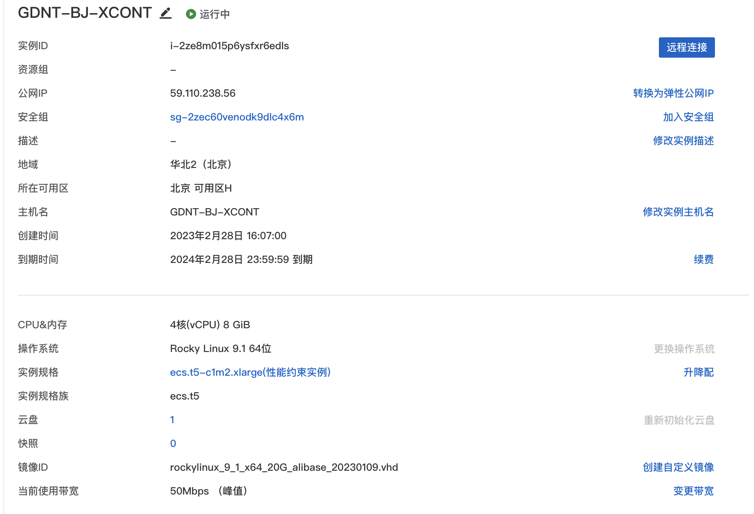Select the instance ID i-2ze8m015p6ysfxr6edls
Image resolution: width=754 pixels, height=514 pixels.
coord(229,46)
